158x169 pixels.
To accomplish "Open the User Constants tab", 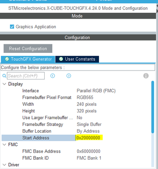I will [77, 59].
